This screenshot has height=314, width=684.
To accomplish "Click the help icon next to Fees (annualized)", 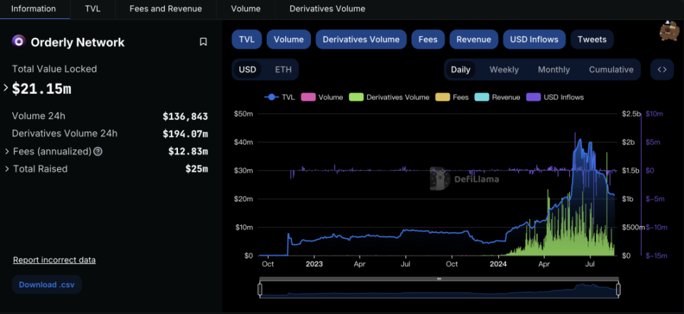I will (x=99, y=151).
